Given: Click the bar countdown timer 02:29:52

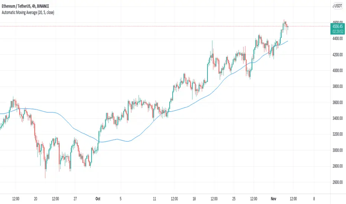Looking at the screenshot, I should [337, 31].
